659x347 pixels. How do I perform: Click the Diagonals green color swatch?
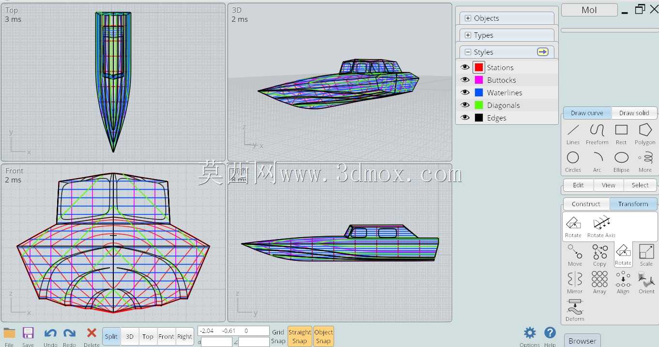pos(479,105)
